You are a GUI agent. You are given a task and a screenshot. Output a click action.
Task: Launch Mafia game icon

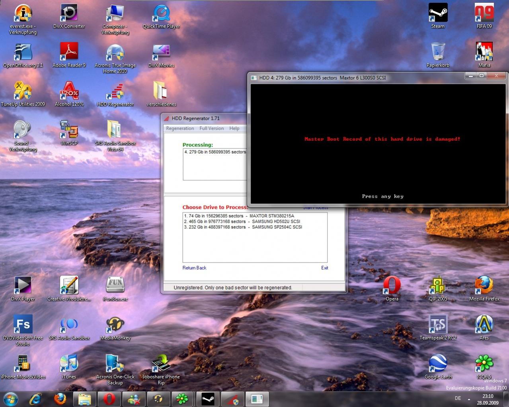(x=484, y=52)
